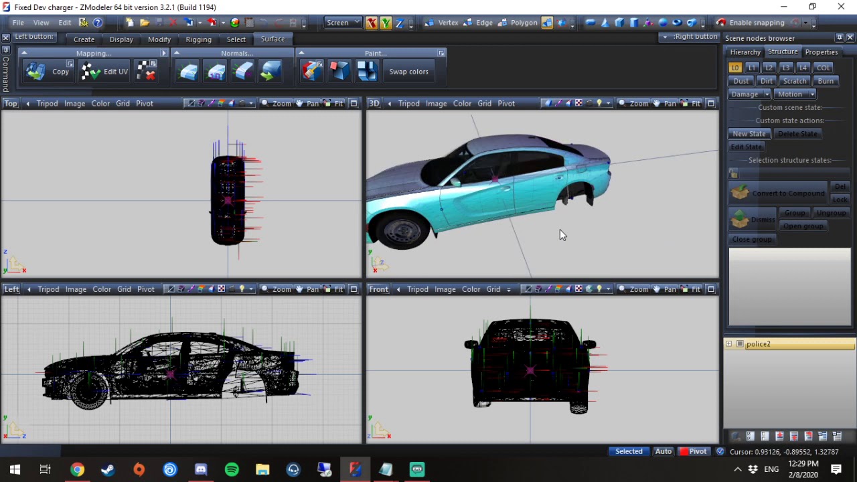Click the Cone primitive icon
The height and width of the screenshot is (482, 857).
605,23
